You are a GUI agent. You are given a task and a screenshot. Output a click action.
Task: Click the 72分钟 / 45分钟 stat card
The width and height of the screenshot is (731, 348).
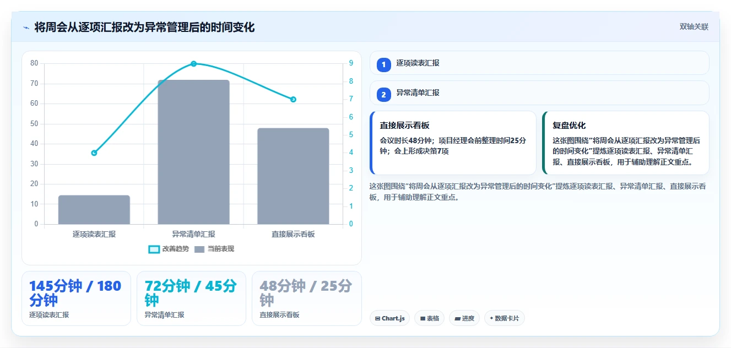pyautogui.click(x=191, y=298)
